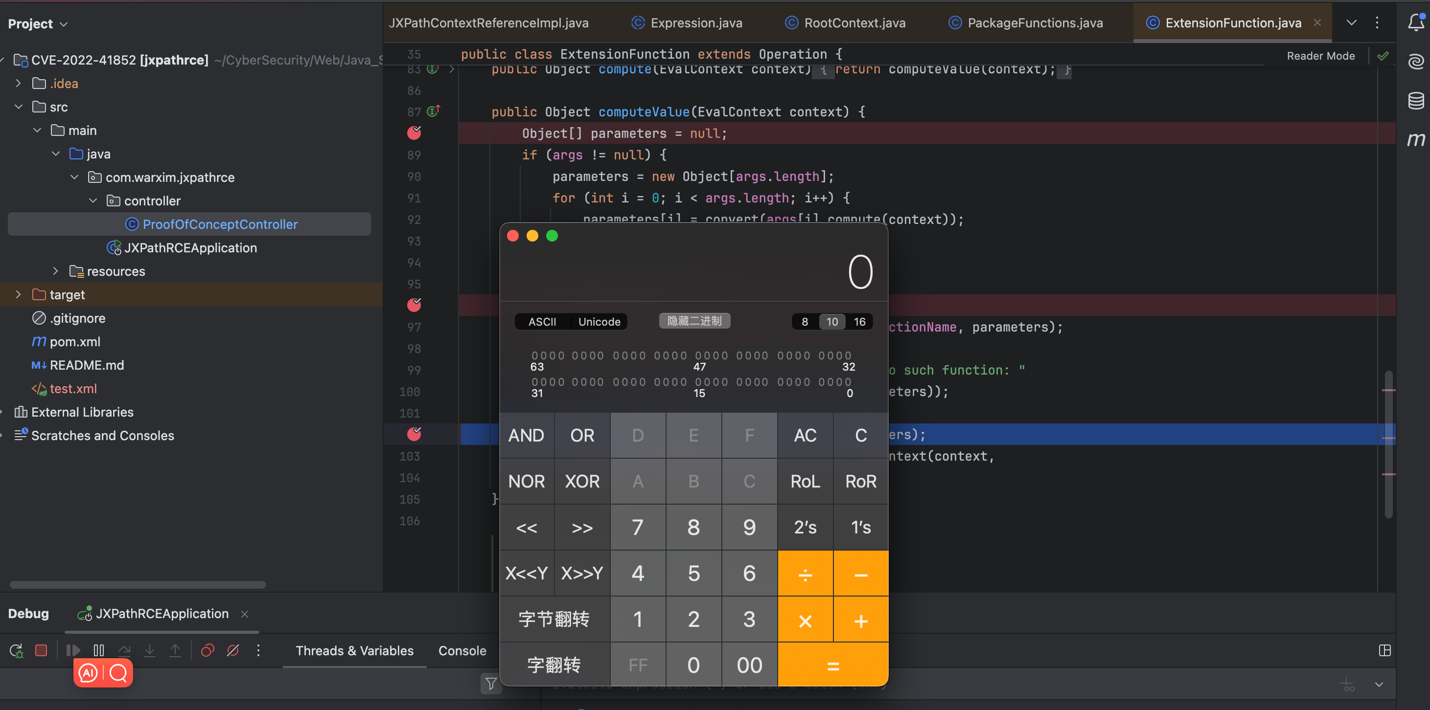Viewport: 1430px width, 710px height.
Task: Open the Maven tool window icon
Action: pos(1416,139)
